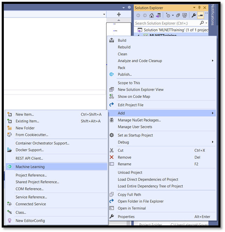The width and height of the screenshot is (225, 232).
Task: Expand the Add submenu arrow
Action: click(213, 113)
